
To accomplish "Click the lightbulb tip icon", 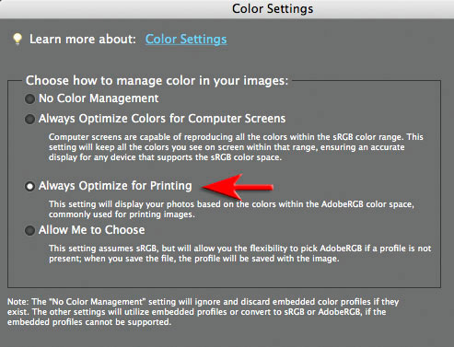I will [x=17, y=40].
